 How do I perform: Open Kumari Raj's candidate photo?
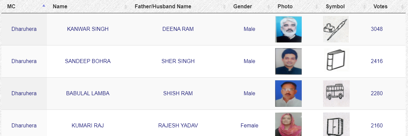pyautogui.click(x=288, y=124)
